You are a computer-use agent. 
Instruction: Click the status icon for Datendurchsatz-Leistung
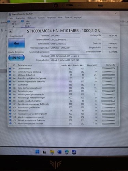(10, 72)
